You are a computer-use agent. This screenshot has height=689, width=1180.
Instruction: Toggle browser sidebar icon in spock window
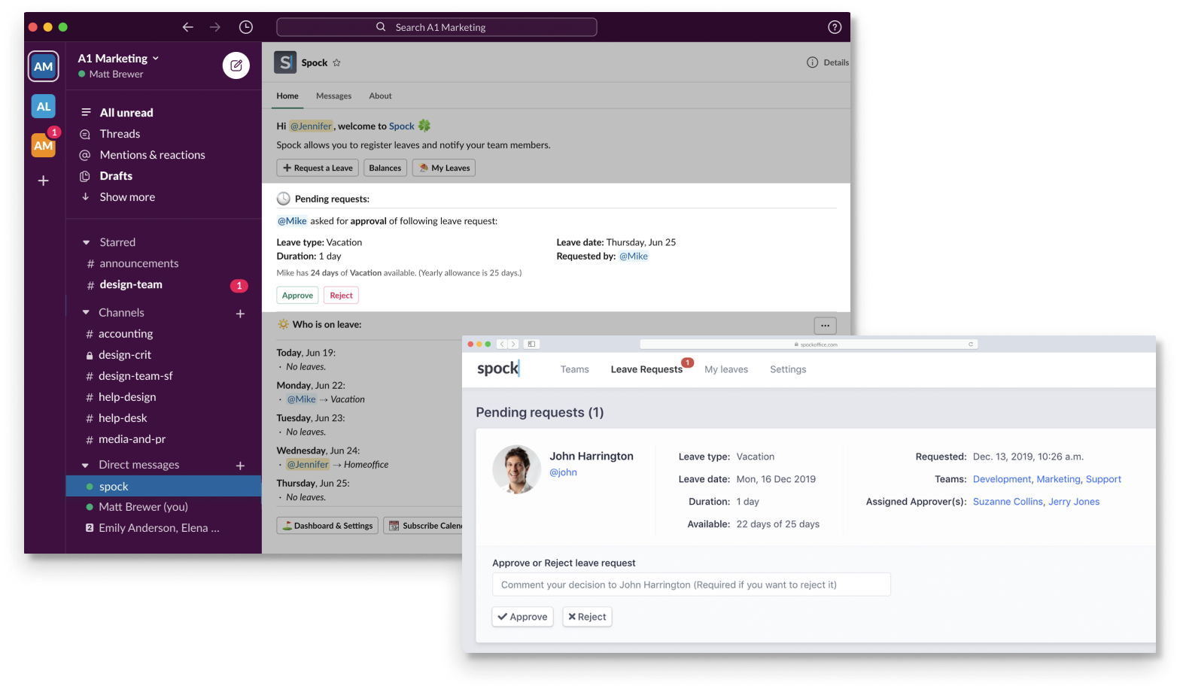click(x=531, y=344)
